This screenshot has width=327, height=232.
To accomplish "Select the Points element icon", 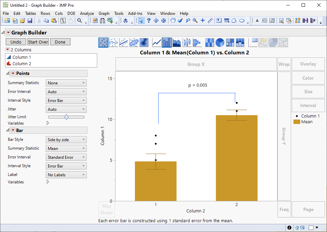I will [103, 42].
